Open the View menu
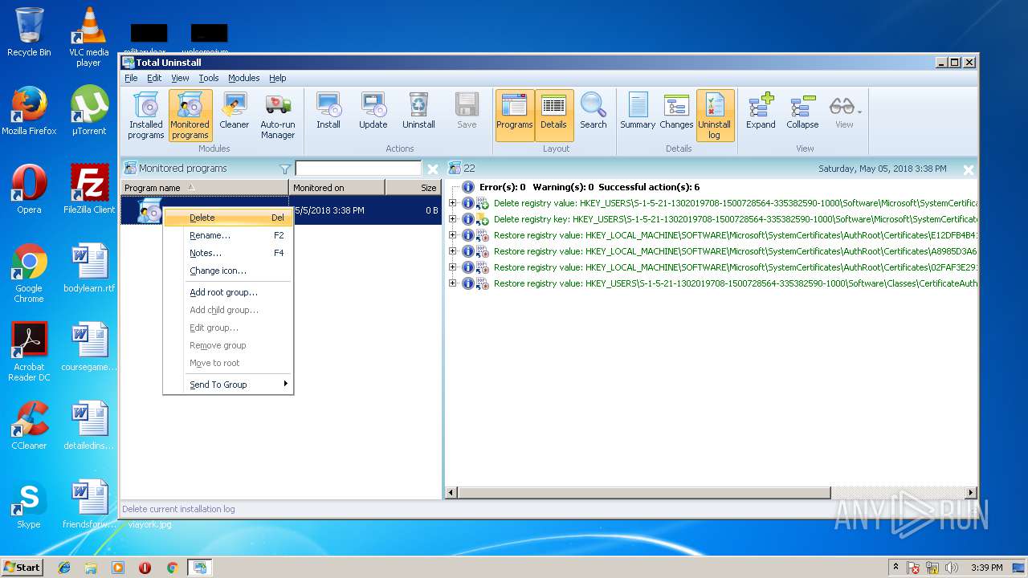The image size is (1028, 578). pyautogui.click(x=180, y=78)
